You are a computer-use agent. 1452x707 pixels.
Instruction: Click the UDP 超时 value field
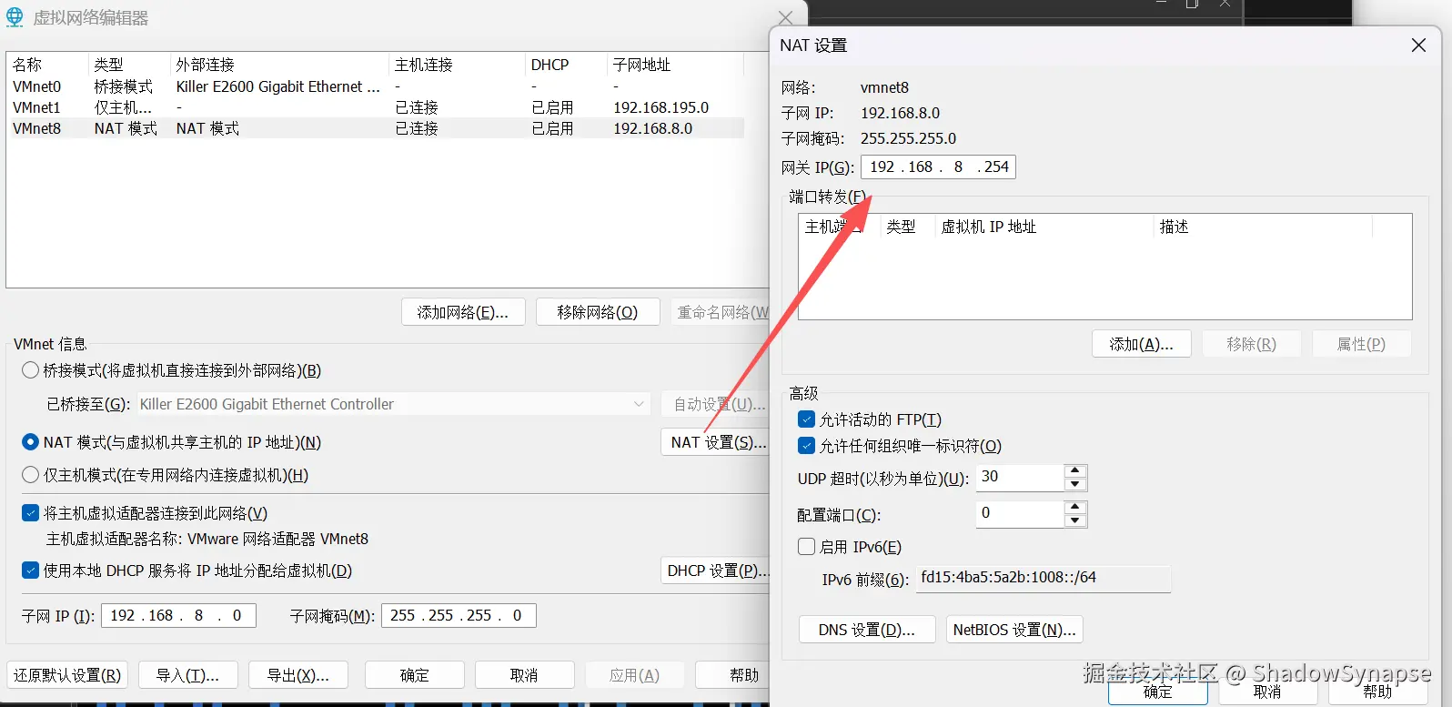1020,478
